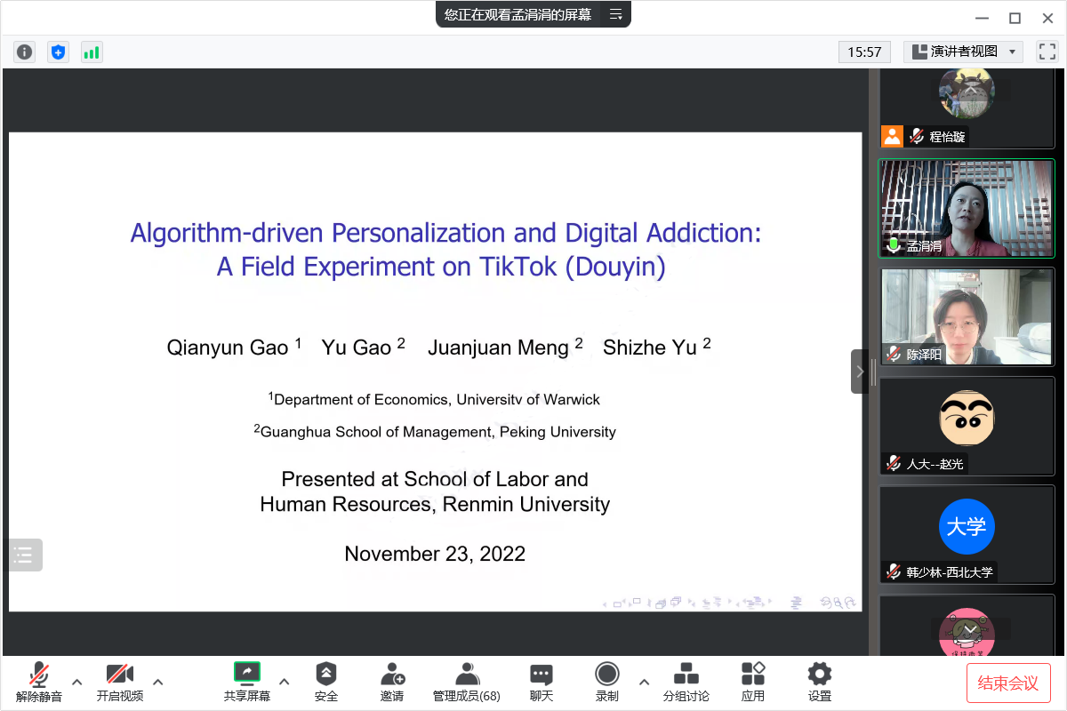The width and height of the screenshot is (1067, 711).
Task: Open the Security (安全) options
Action: tap(326, 681)
